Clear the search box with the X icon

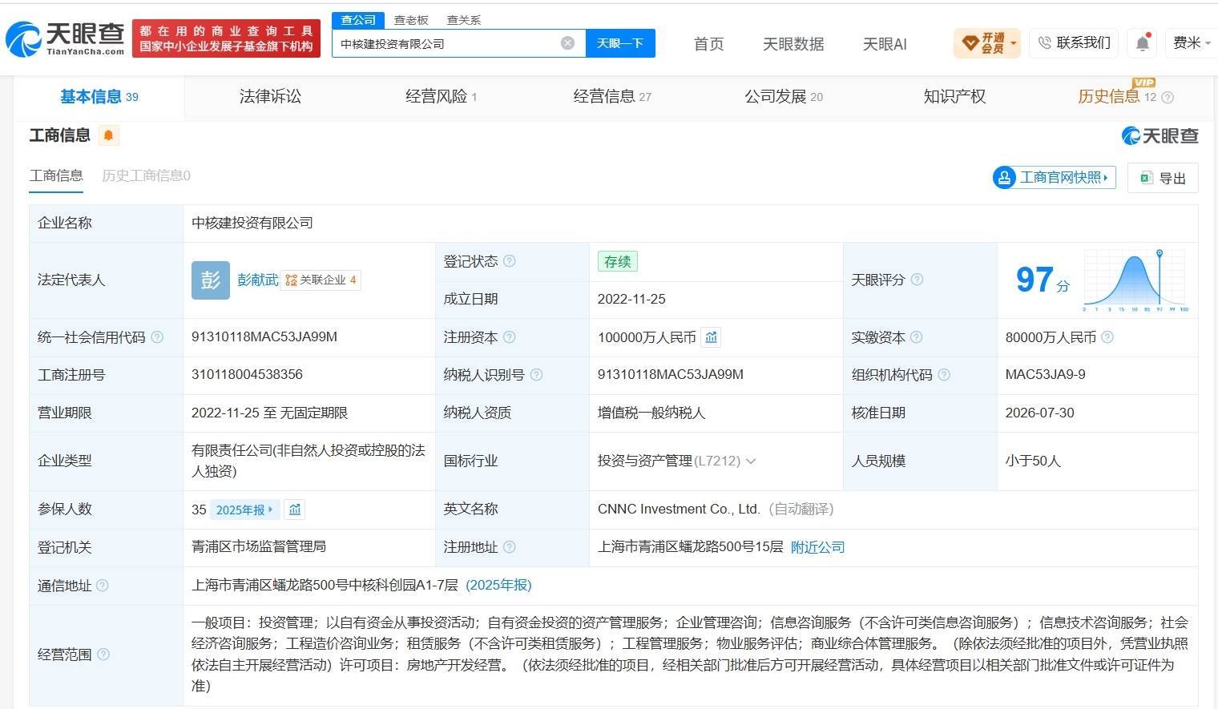567,43
